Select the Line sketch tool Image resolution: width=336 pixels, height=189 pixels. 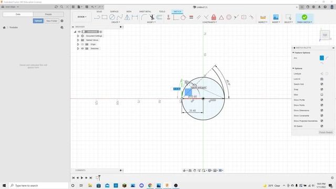tap(97, 17)
